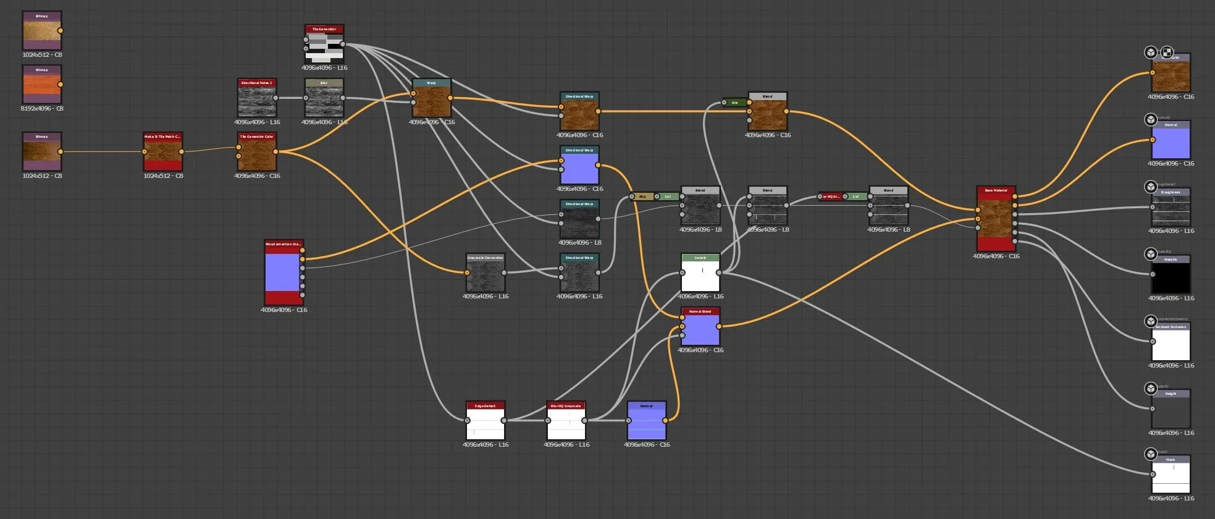Select the Warp node
The image size is (1215, 519).
click(432, 98)
